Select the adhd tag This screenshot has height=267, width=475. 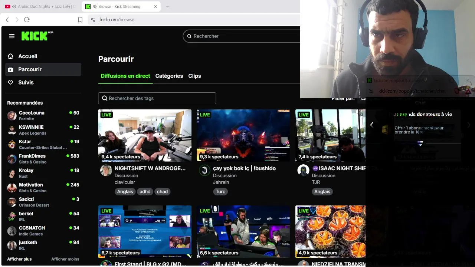coord(145,192)
